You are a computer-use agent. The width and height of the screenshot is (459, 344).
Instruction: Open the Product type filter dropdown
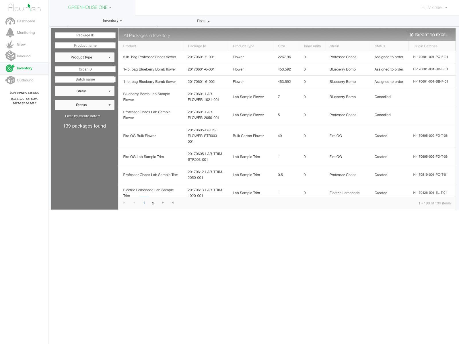click(x=84, y=57)
